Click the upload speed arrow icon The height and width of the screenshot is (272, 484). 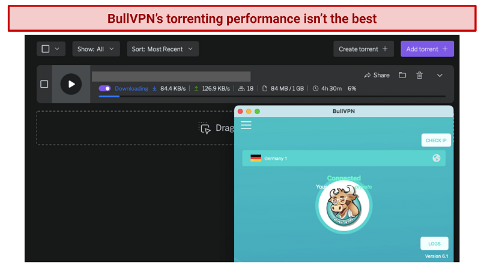[x=196, y=89]
